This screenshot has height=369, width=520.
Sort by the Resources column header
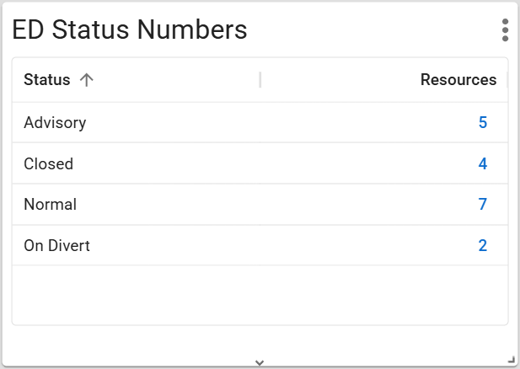[x=458, y=80]
